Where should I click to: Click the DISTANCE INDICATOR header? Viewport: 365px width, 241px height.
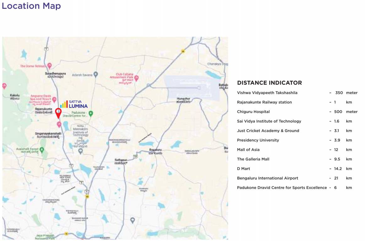[269, 83]
